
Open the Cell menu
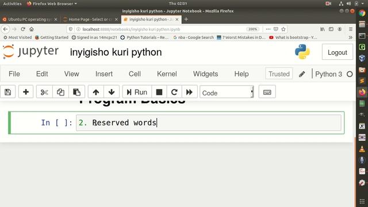pos(135,74)
